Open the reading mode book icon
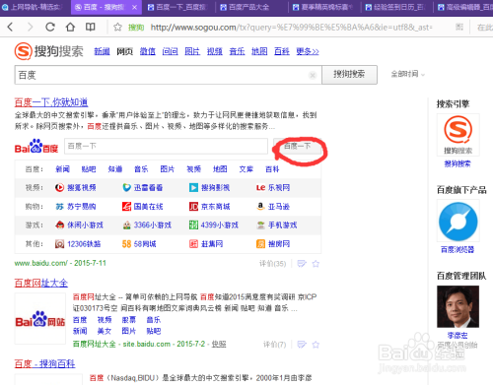Viewport: 493px width, 385px height. (x=91, y=27)
